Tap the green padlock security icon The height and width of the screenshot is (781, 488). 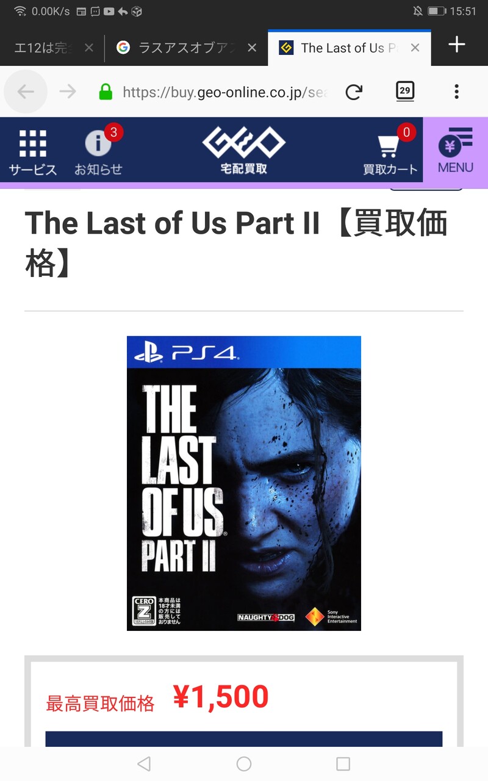click(x=106, y=92)
